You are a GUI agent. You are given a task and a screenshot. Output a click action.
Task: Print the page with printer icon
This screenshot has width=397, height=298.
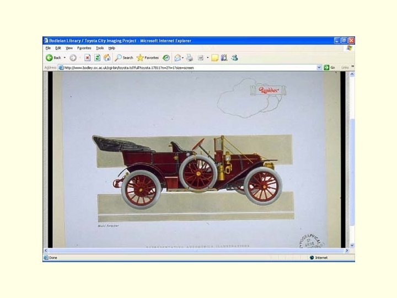[x=189, y=58]
